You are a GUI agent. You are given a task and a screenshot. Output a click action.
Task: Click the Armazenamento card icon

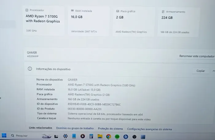click(163, 12)
